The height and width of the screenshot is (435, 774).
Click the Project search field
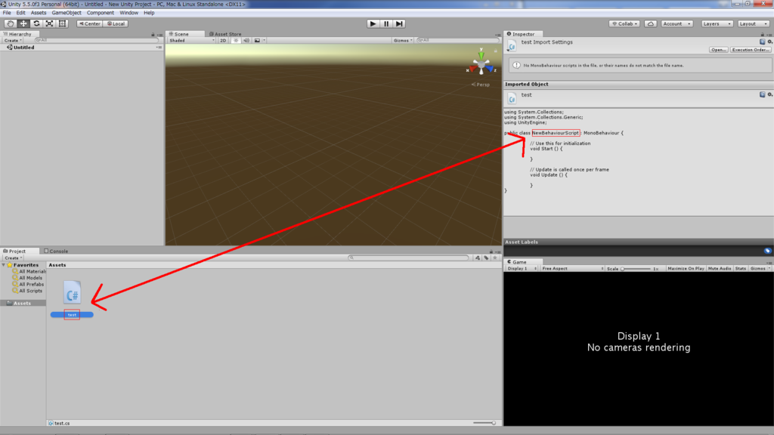pos(408,258)
